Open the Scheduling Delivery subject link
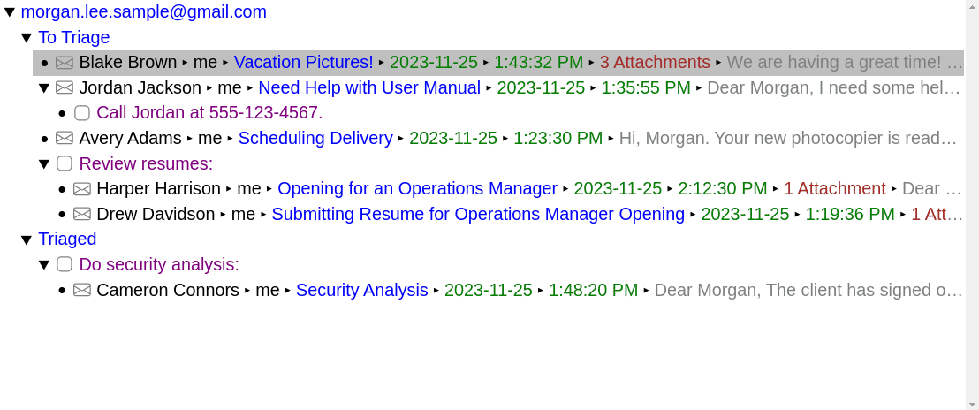Image resolution: width=979 pixels, height=410 pixels. point(315,138)
